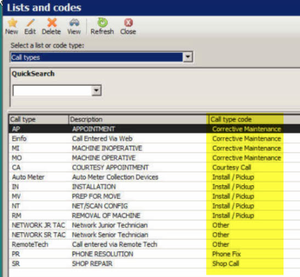Select the SHOP REPAIR row
This screenshot has width=300, height=277.
154,264
